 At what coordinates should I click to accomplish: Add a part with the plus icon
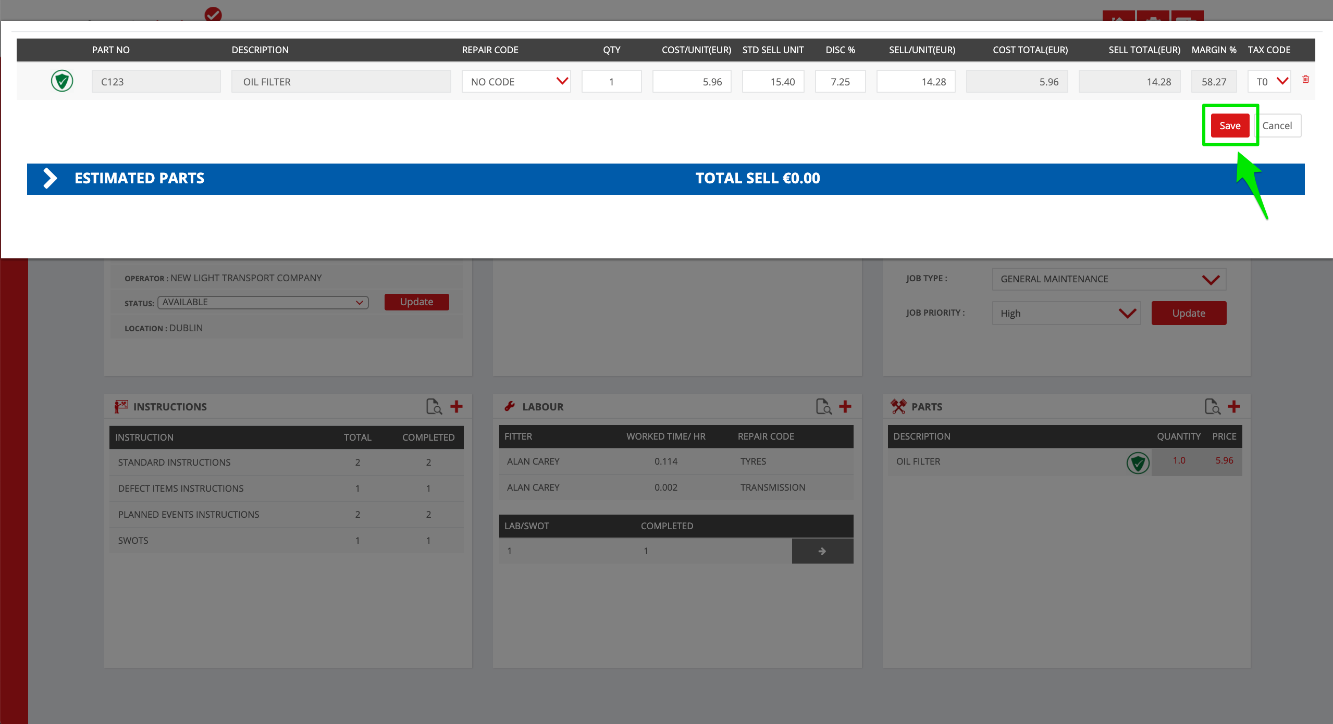1234,406
